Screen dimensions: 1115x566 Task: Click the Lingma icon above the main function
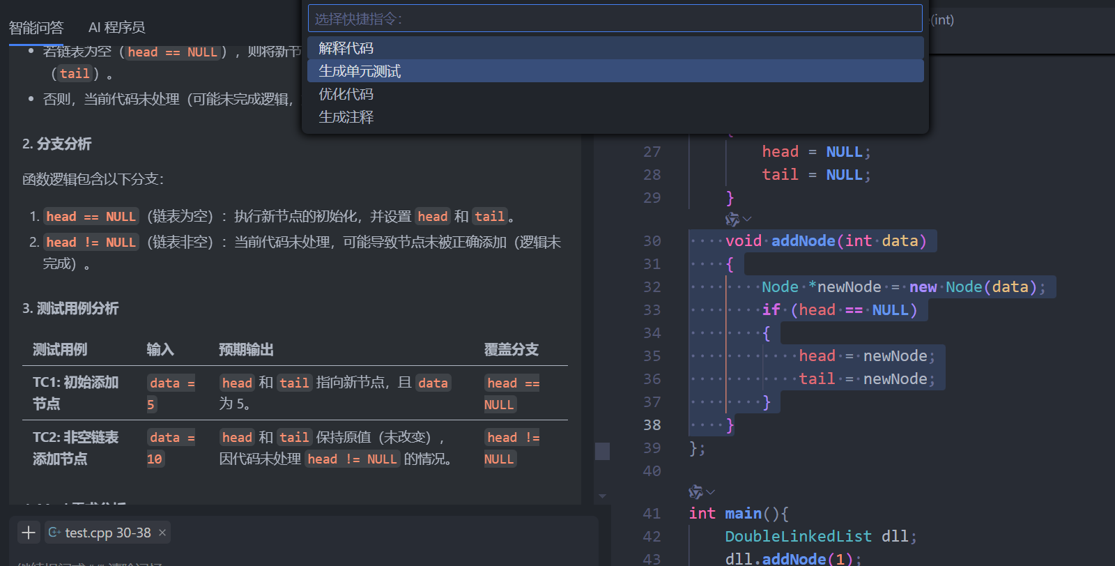(x=695, y=492)
